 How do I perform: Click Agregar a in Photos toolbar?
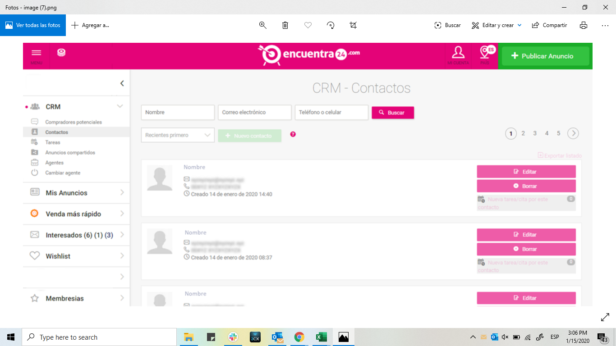tap(90, 25)
